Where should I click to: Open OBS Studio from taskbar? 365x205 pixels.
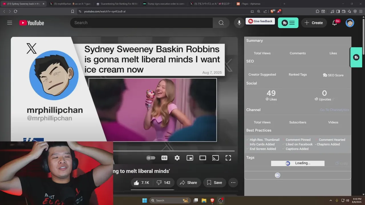[x=220, y=200]
